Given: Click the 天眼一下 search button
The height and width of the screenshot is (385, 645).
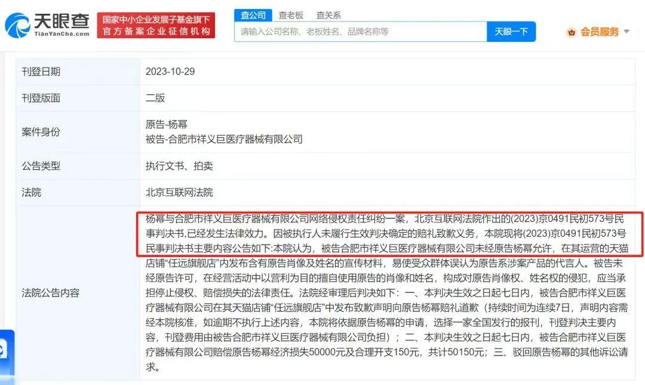Looking at the screenshot, I should (511, 32).
